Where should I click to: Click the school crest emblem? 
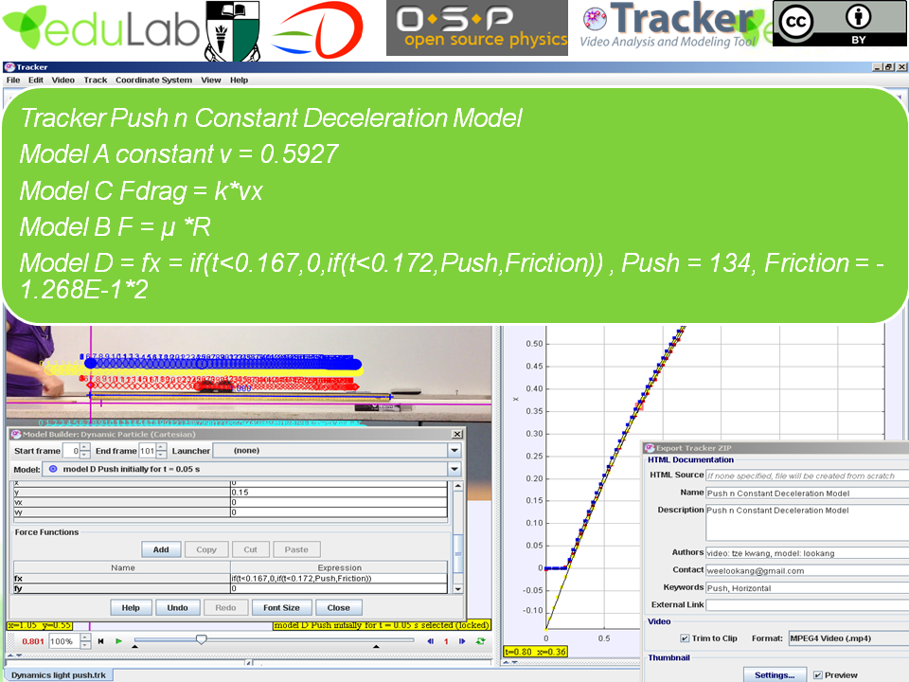tap(233, 30)
